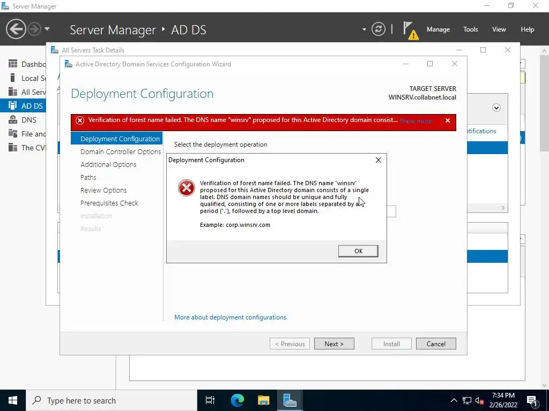
Task: Click the network icon in system tray
Action: coord(467,400)
